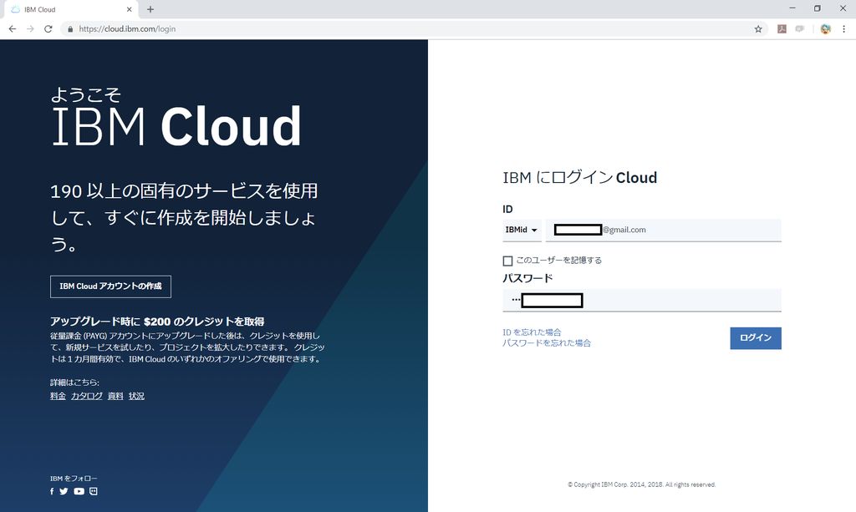
Task: Go back using the browser back arrow
Action: pos(12,29)
